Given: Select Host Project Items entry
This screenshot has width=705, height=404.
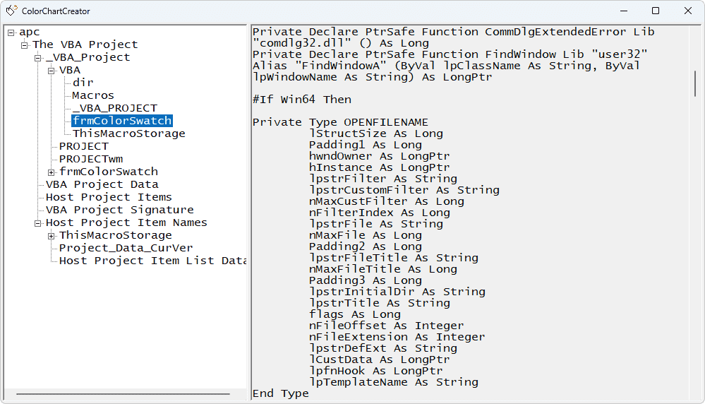Looking at the screenshot, I should 109,197.
